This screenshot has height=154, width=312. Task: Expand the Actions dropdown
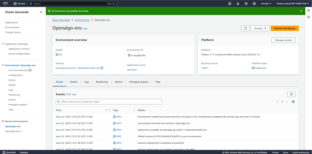(x=260, y=28)
